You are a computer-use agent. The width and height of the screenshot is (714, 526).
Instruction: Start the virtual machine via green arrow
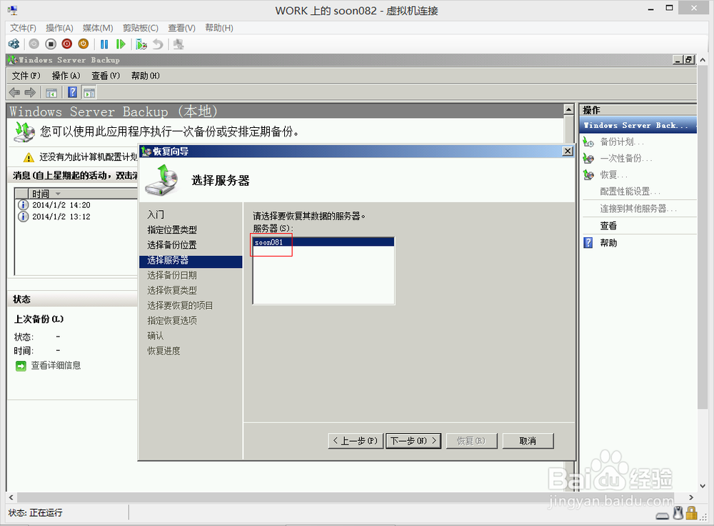tap(121, 44)
